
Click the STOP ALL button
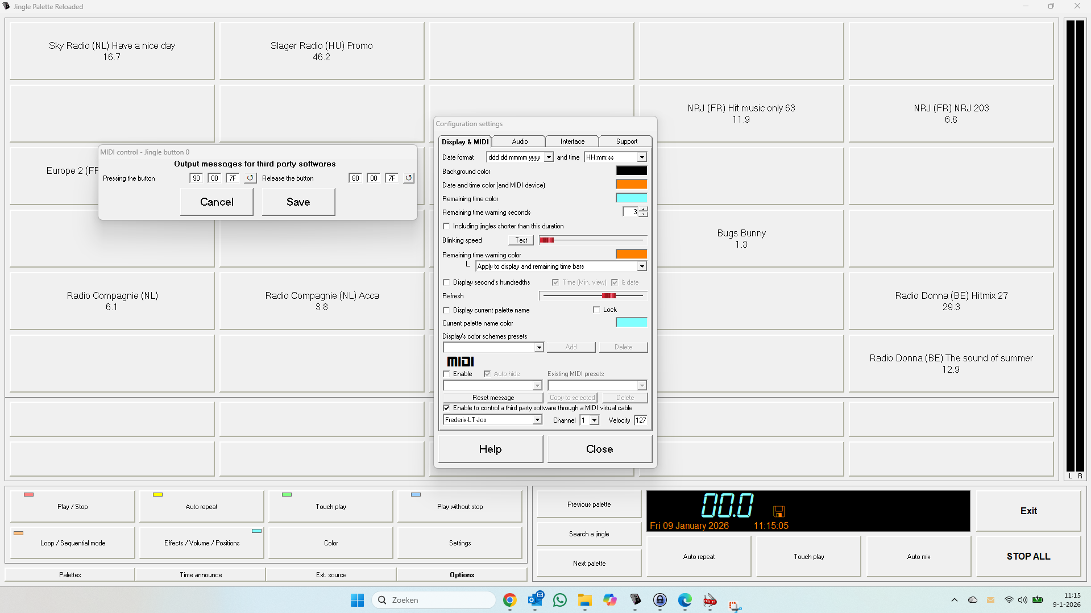coord(1028,556)
